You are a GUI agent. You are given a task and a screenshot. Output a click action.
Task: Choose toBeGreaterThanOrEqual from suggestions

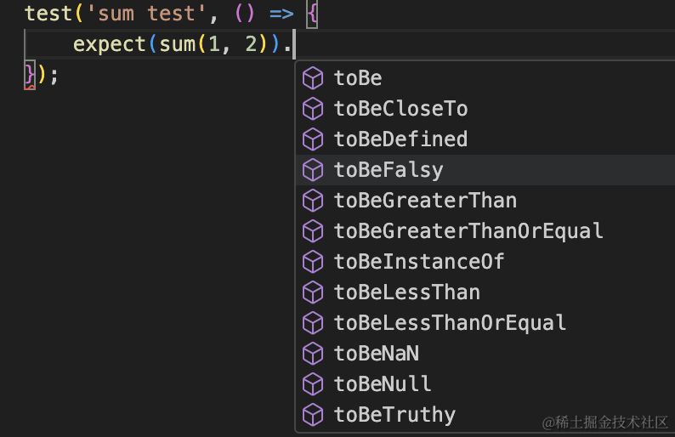click(x=468, y=231)
